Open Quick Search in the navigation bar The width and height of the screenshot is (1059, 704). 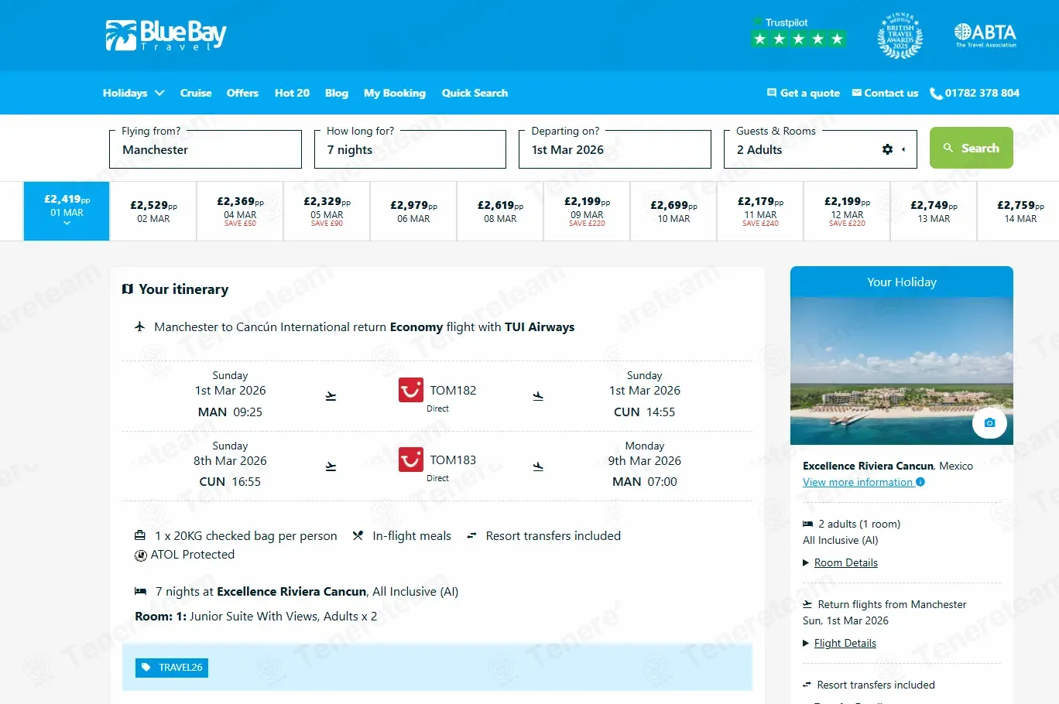[475, 93]
